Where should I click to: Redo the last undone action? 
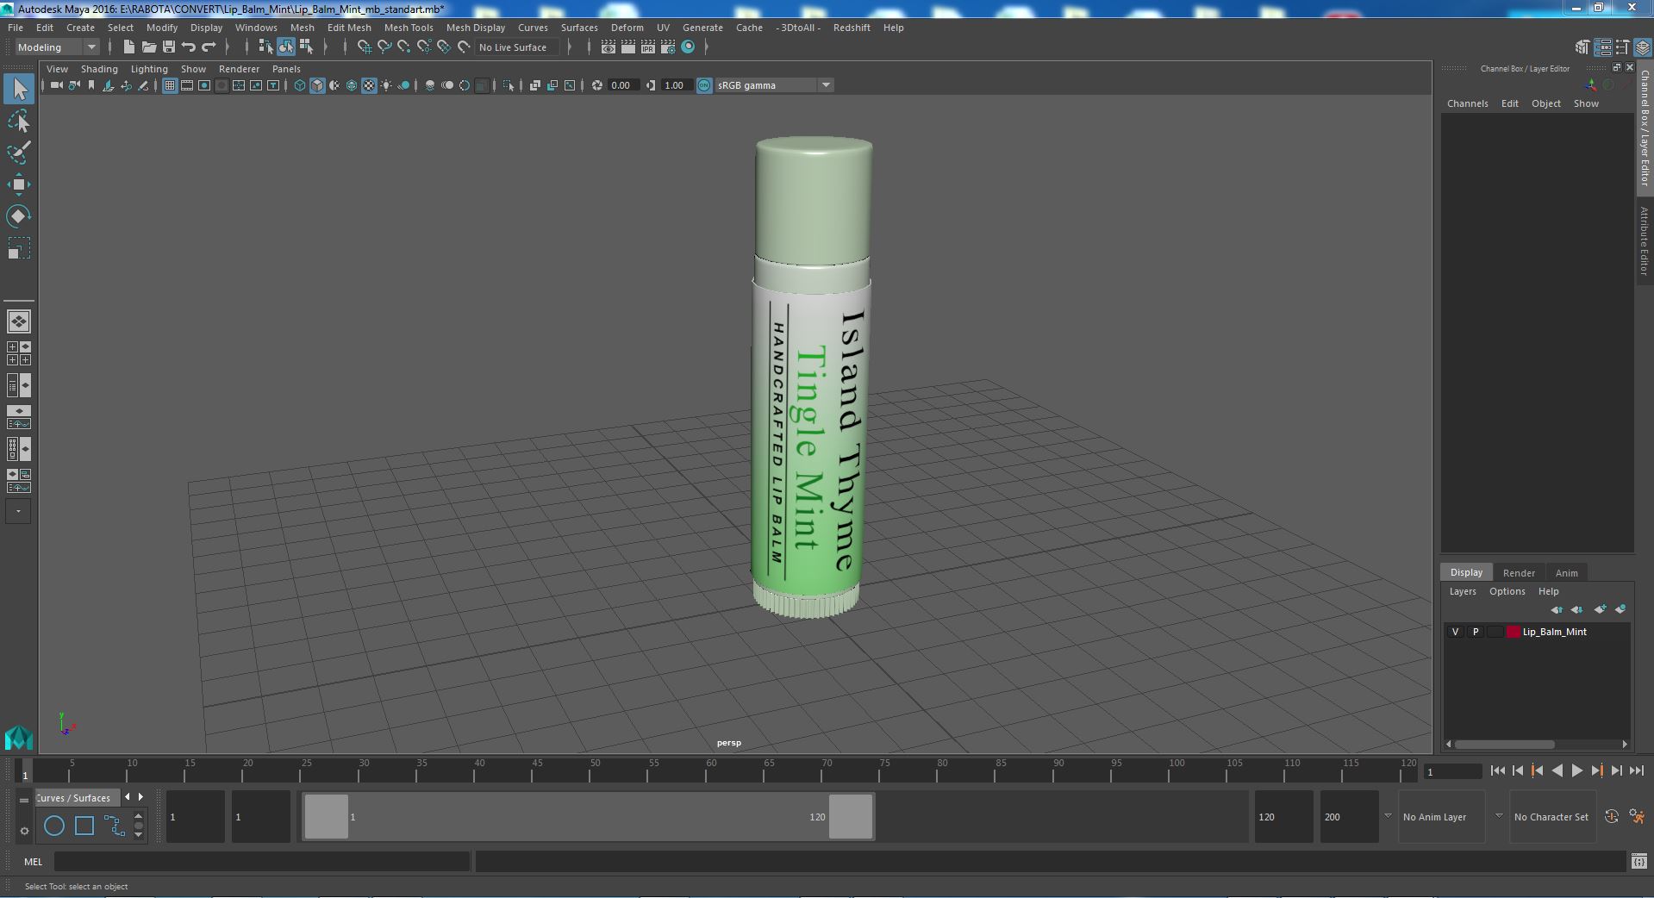pos(209,47)
